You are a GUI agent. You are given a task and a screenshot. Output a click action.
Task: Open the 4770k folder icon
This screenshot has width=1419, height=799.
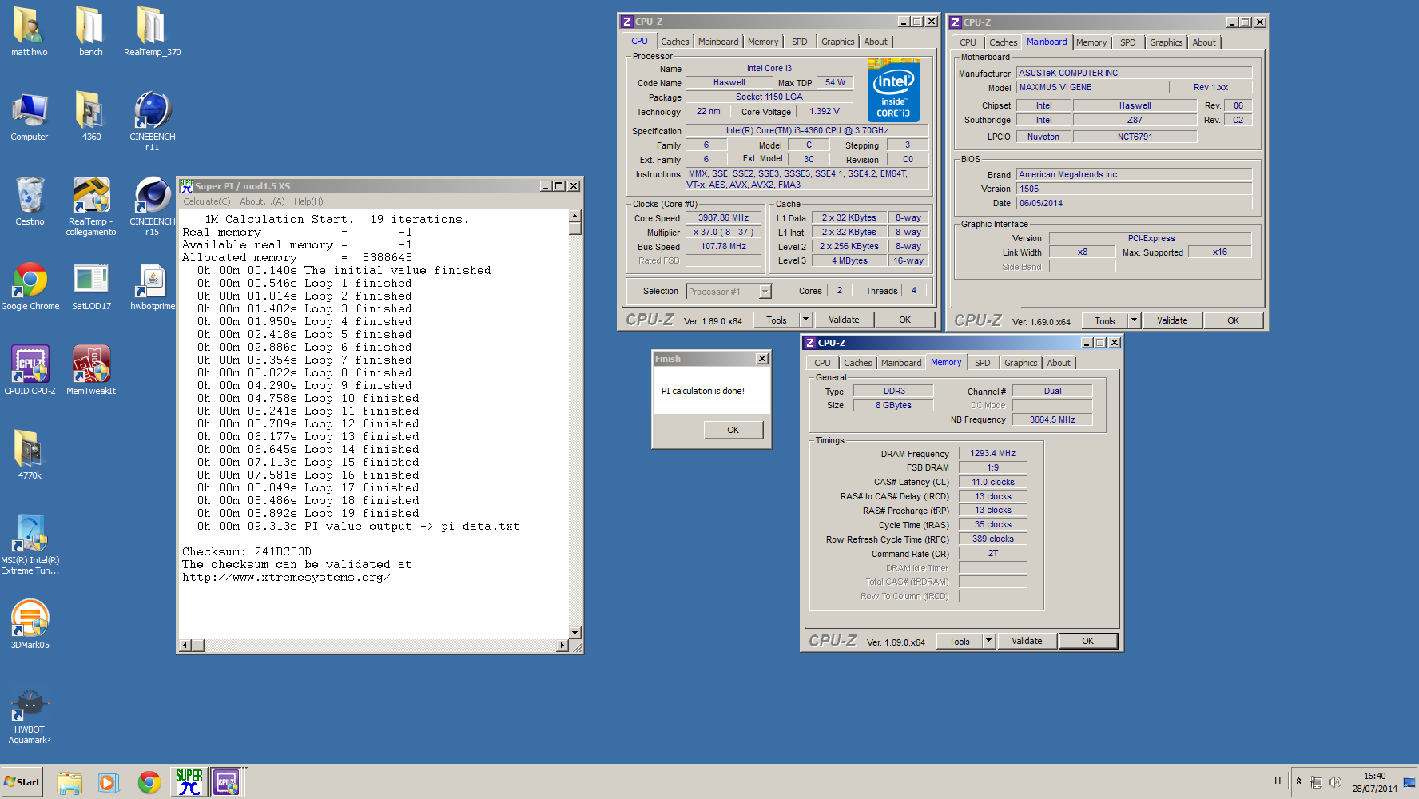pos(30,455)
